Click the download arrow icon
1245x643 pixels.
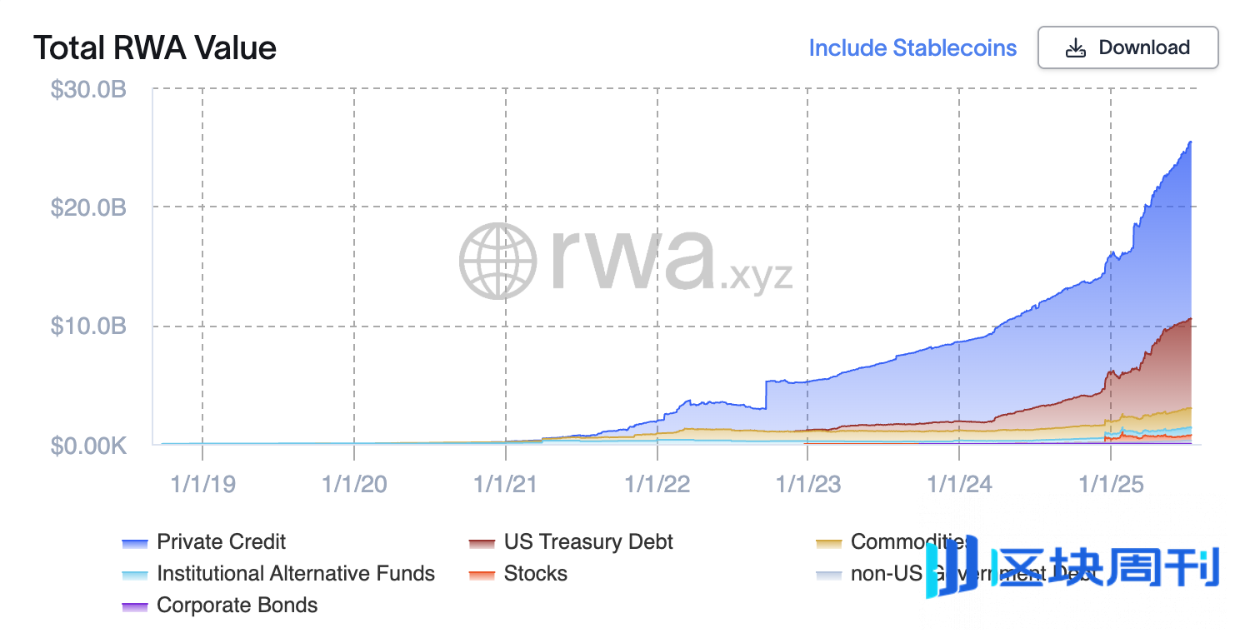pos(1076,47)
